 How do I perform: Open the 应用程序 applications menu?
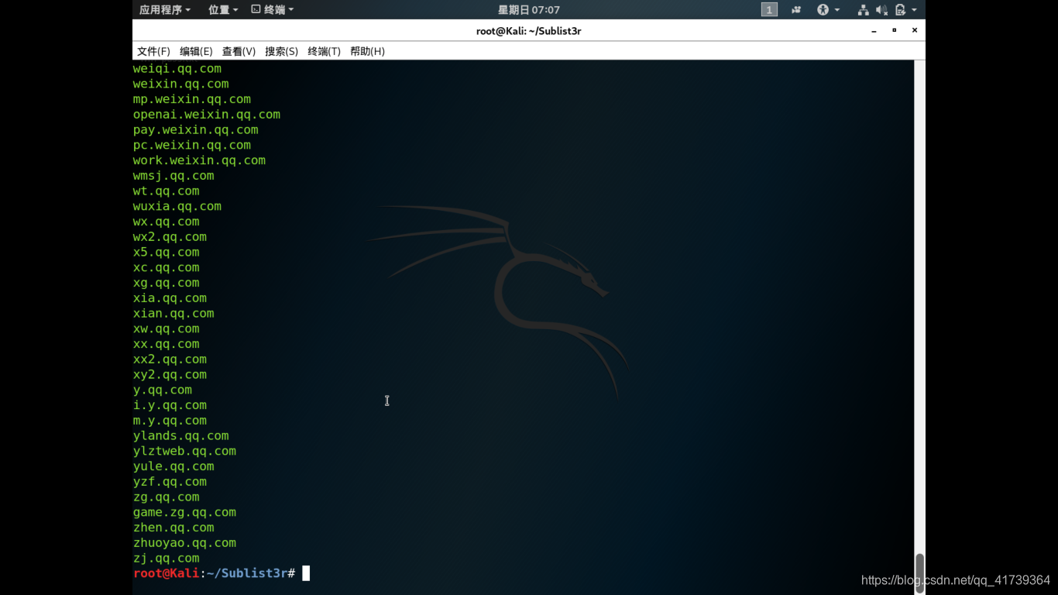164,9
